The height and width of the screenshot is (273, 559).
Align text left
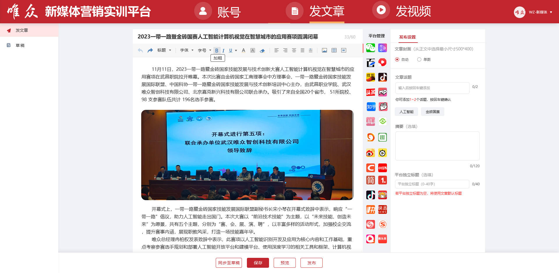click(277, 50)
